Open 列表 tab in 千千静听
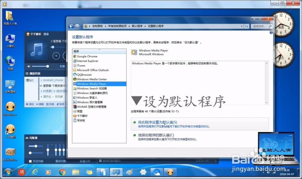The image size is (302, 179). point(62,66)
